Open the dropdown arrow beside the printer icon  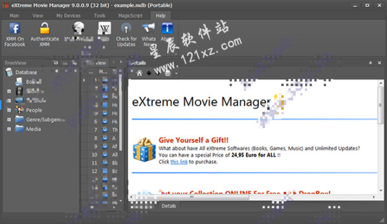[176, 73]
